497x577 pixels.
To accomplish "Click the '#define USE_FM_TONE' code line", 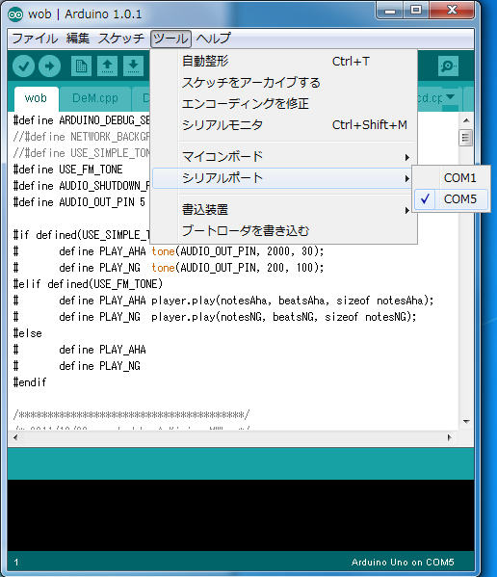I will [67, 170].
